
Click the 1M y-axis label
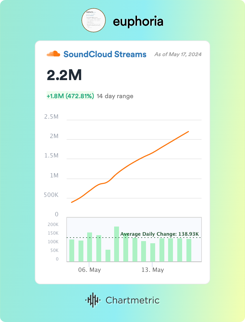click(x=54, y=175)
